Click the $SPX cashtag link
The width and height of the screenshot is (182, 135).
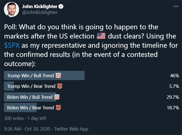[x=12, y=45]
